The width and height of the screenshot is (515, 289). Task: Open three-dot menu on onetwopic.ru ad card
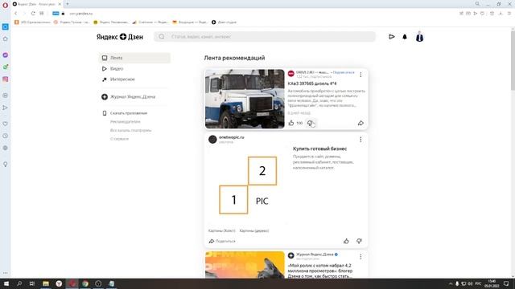pyautogui.click(x=360, y=140)
